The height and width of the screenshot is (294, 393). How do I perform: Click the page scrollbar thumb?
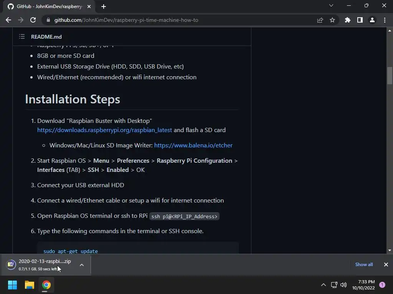pyautogui.click(x=390, y=75)
